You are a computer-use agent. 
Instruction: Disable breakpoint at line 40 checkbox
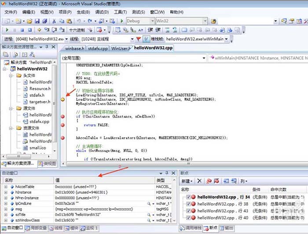188,218
